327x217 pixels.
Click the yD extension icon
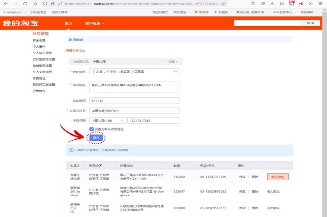[x=301, y=4]
